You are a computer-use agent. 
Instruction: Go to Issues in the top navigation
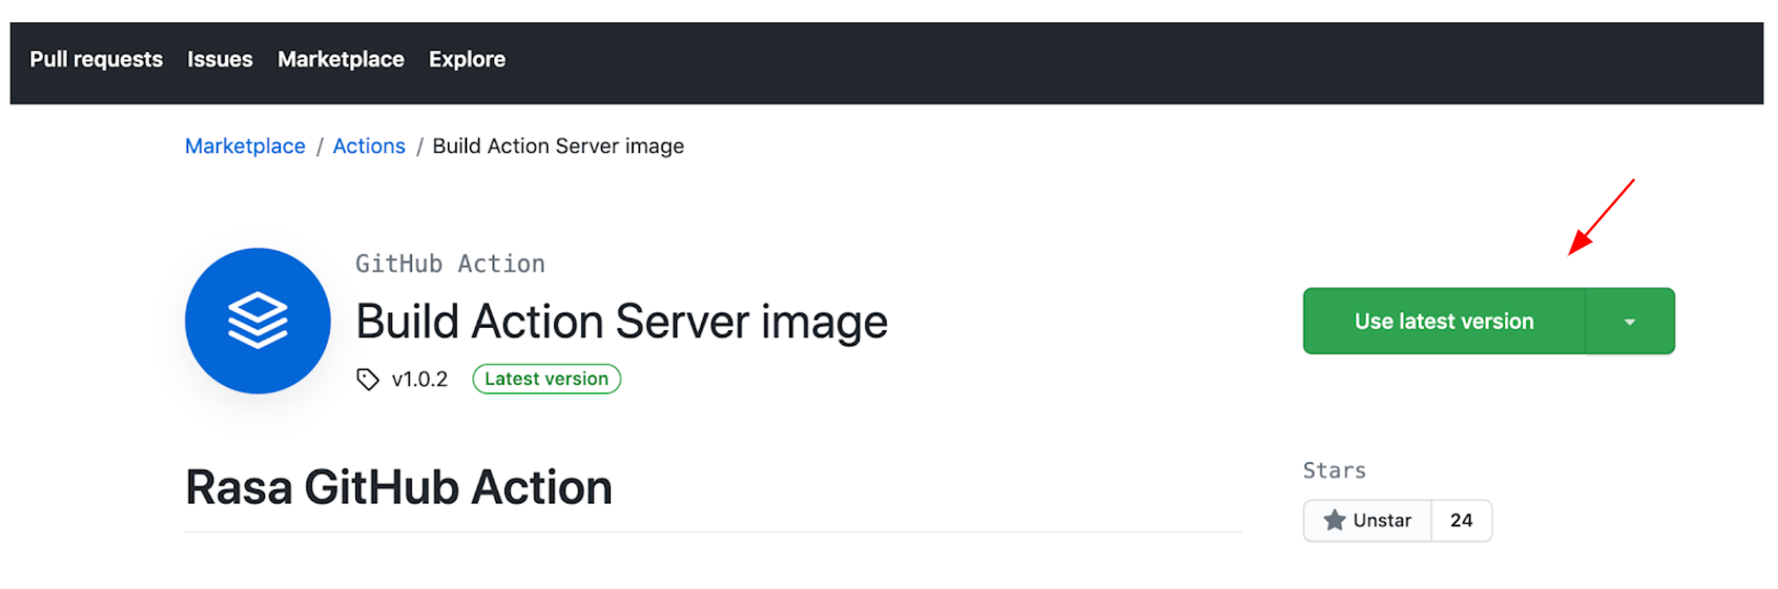[x=219, y=59]
